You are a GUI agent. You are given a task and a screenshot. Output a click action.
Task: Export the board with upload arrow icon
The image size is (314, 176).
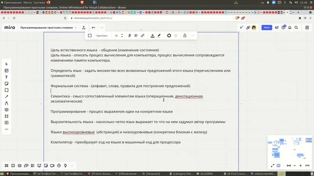(84, 27)
